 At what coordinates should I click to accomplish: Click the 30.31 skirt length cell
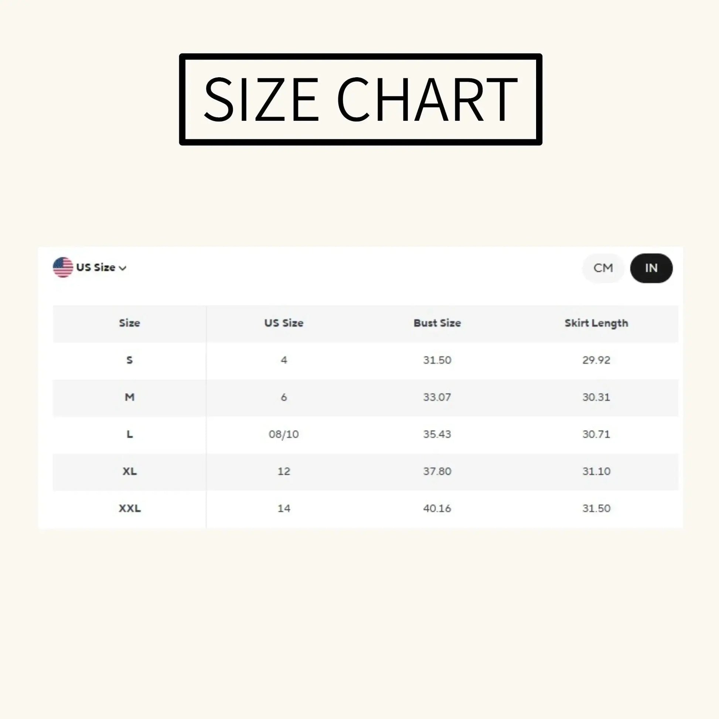point(596,397)
